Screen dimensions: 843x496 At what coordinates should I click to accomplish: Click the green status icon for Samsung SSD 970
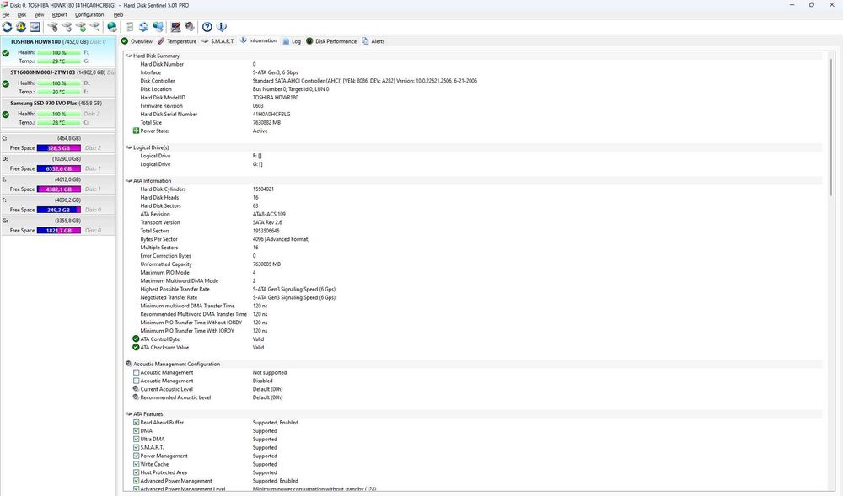(x=6, y=115)
